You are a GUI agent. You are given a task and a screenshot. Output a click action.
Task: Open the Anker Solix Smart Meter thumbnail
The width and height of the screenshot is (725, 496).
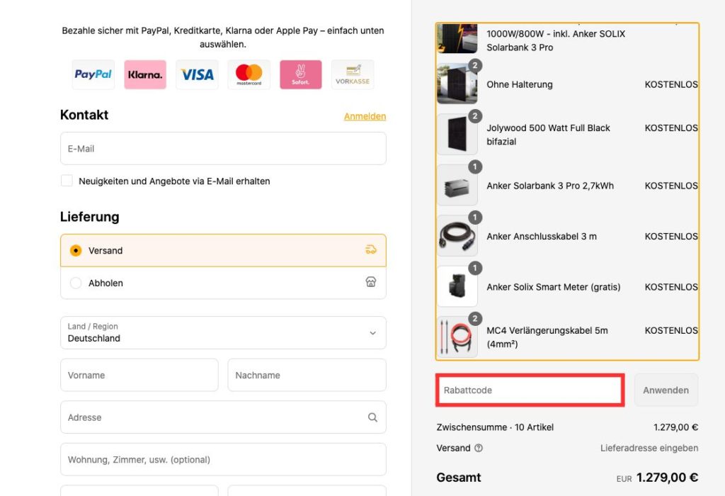[457, 286]
